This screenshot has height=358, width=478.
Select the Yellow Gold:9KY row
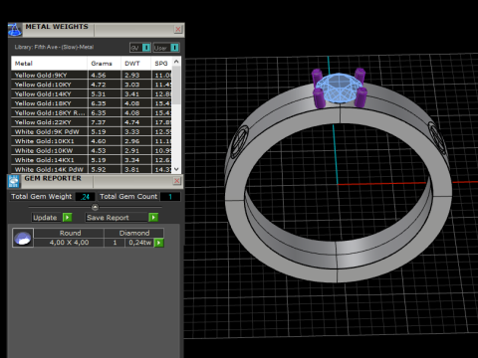pyautogui.click(x=92, y=75)
